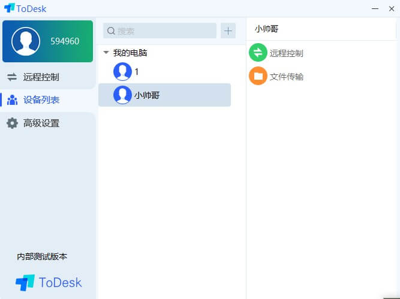Click the 小帅哥 header title in right panel
Image resolution: width=400 pixels, height=299 pixels.
point(266,29)
